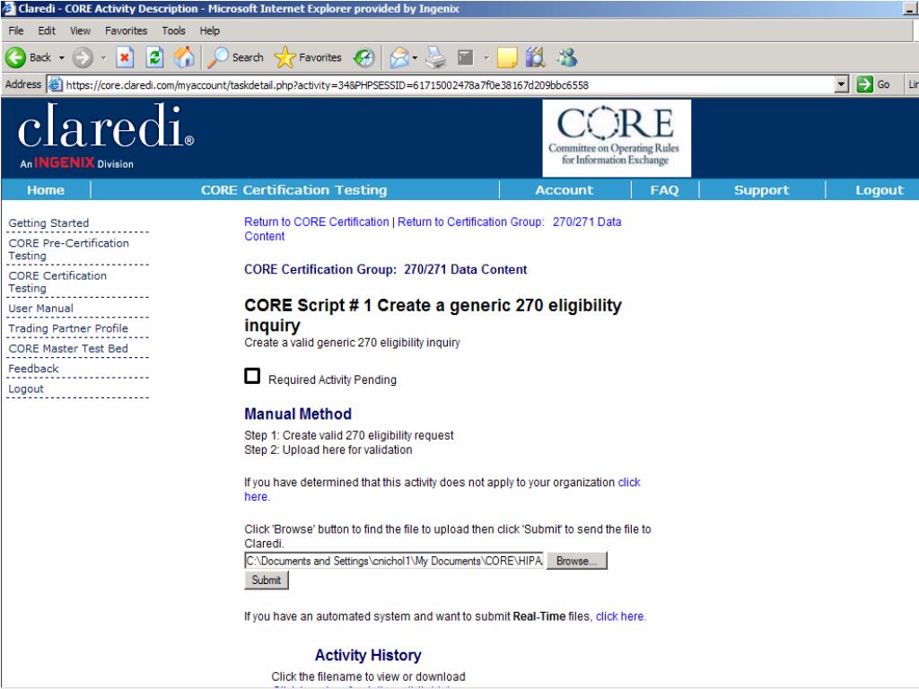Viewport: 919px width, 689px height.
Task: Open browsing History clock icon
Action: [364, 57]
